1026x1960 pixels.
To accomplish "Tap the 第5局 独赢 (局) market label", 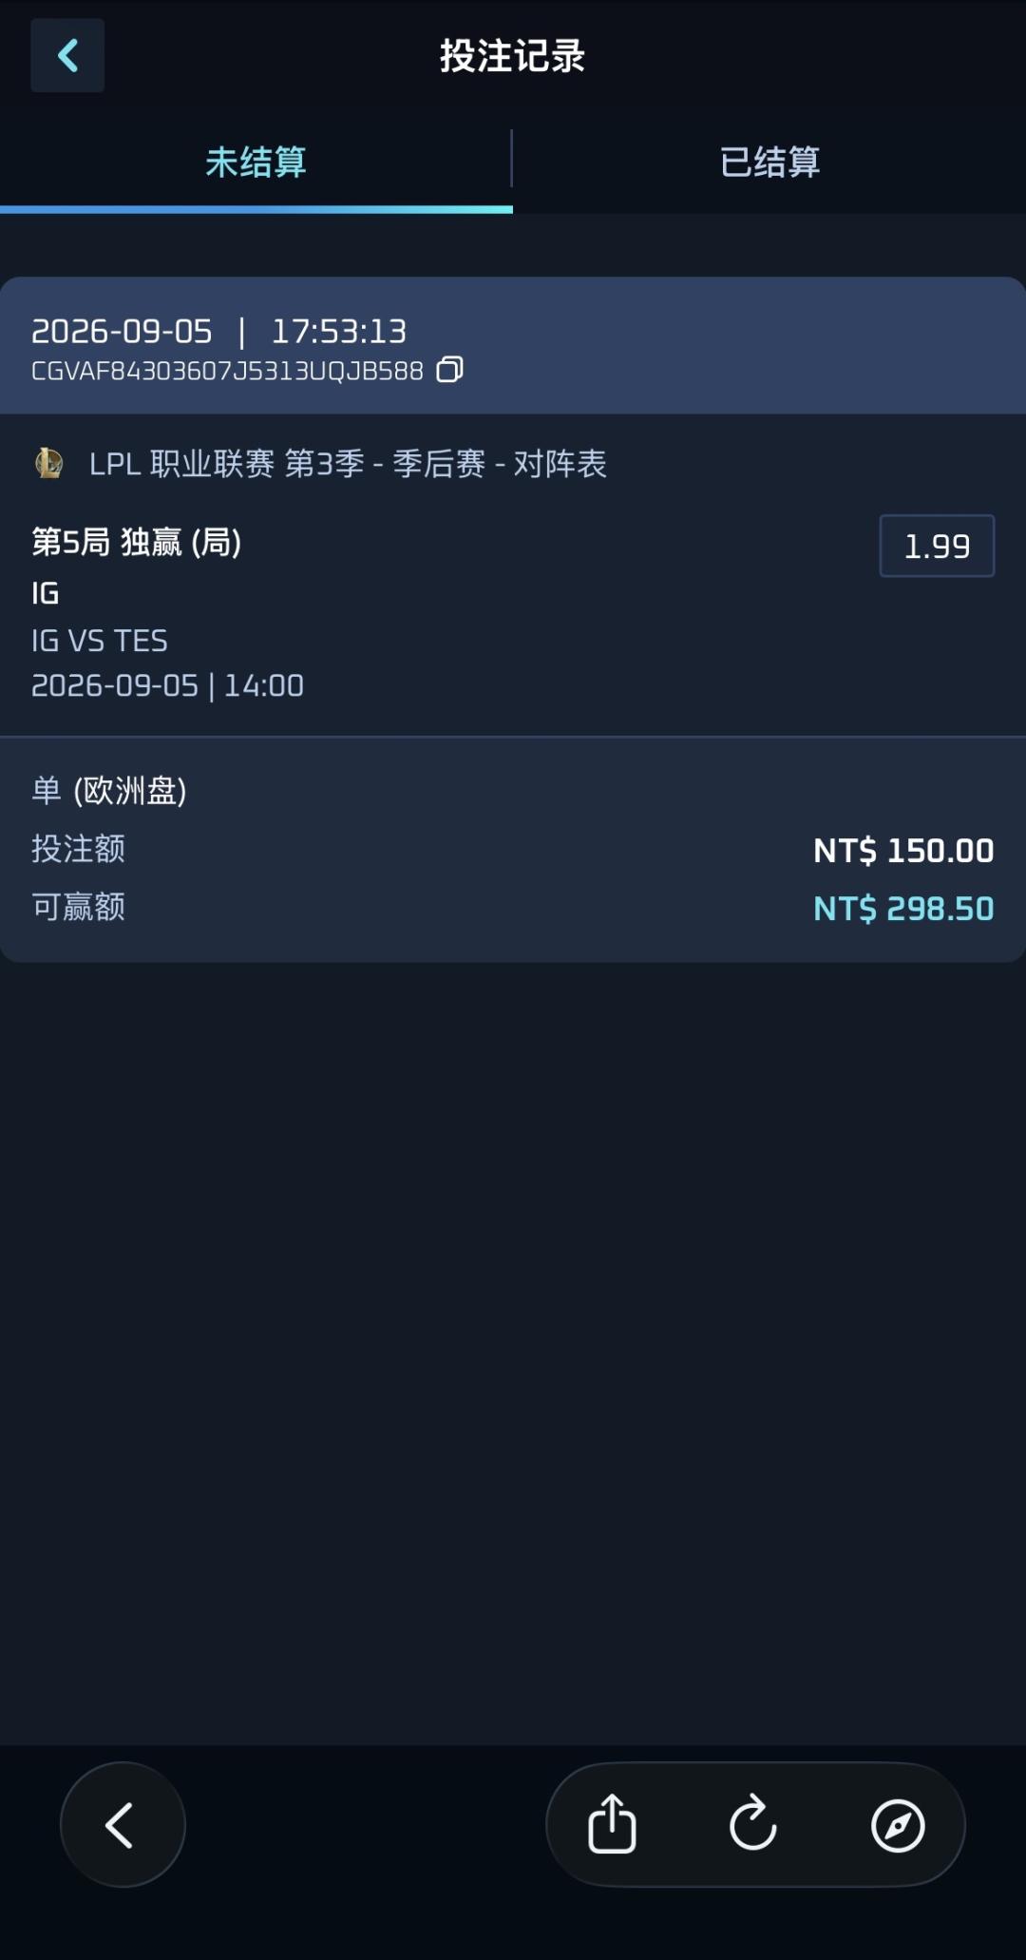I will pyautogui.click(x=137, y=542).
